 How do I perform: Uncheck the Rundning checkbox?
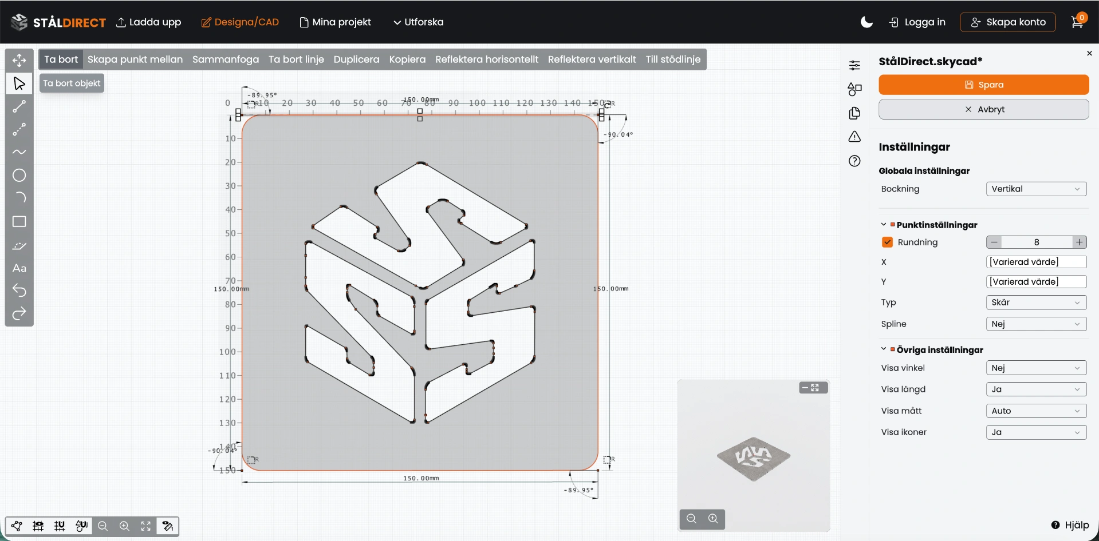click(887, 242)
